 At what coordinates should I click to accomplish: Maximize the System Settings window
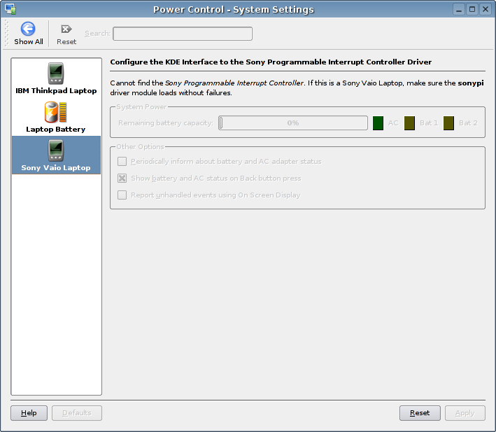[x=472, y=9]
